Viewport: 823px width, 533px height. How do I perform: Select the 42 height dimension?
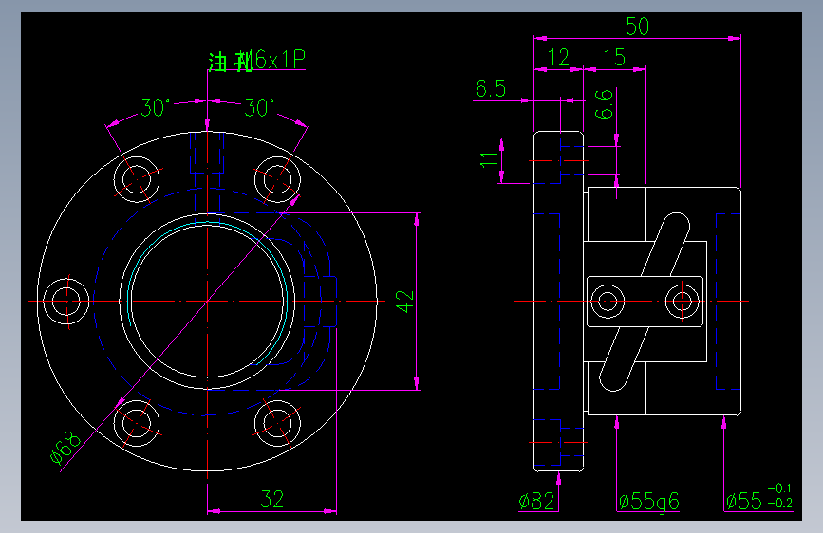(x=405, y=302)
